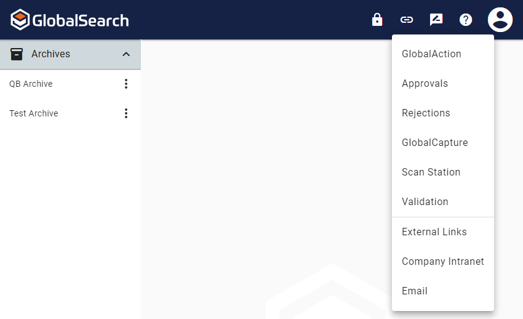523x319 pixels.
Task: Click the Archives box icon
Action: [x=17, y=54]
